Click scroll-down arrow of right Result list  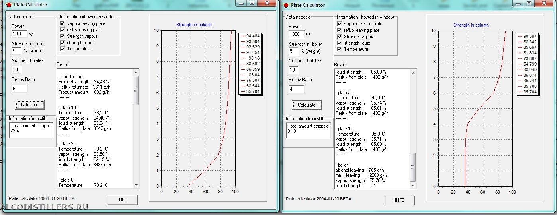coord(413,185)
